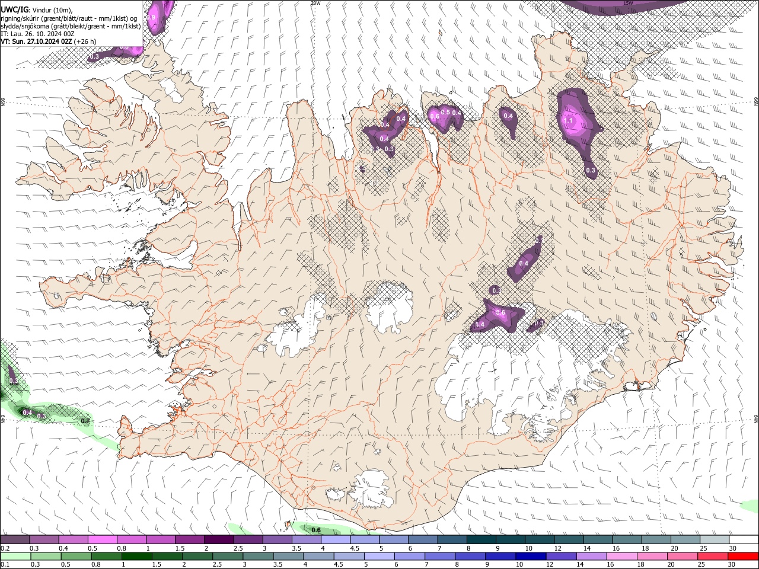Click the 20W longitude label at the top

click(x=315, y=3)
